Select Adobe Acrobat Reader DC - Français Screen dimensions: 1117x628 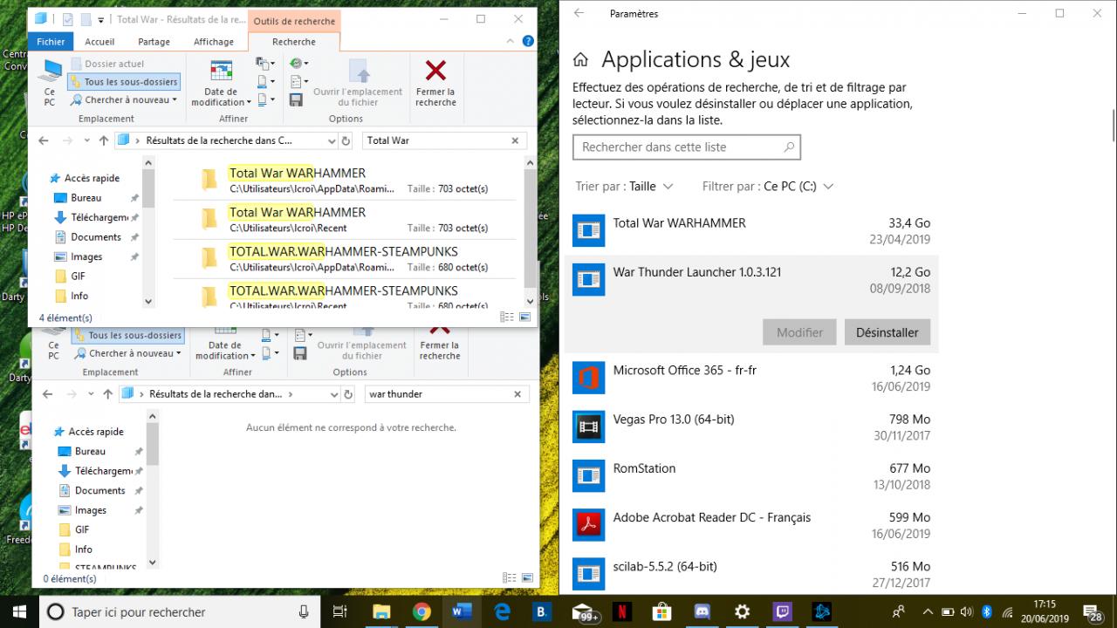[751, 525]
